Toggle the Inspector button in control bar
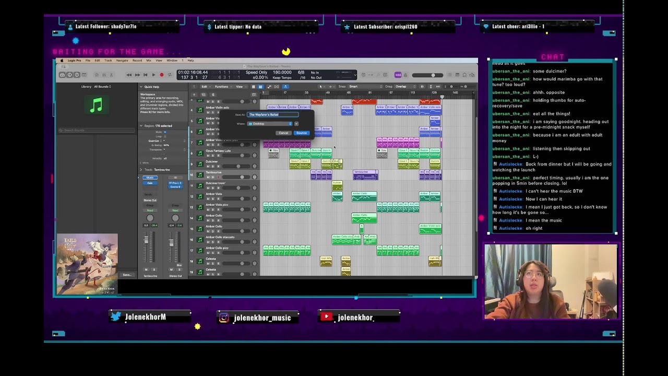This screenshot has width=668, height=376. coord(69,75)
